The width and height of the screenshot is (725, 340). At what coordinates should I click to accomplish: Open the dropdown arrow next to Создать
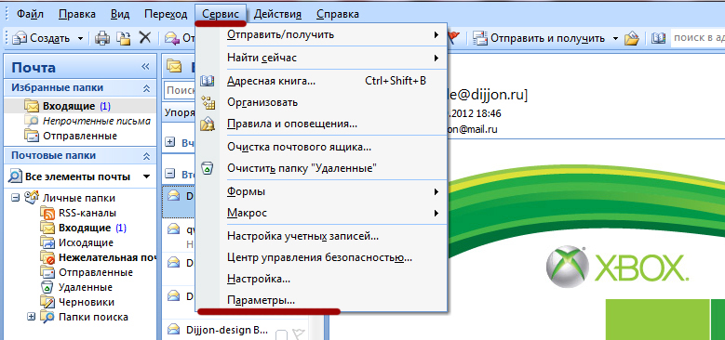80,38
